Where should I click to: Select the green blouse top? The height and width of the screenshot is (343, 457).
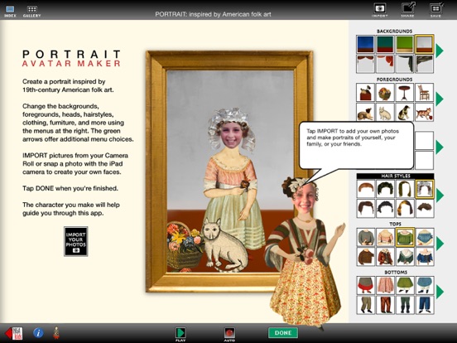pos(405,237)
